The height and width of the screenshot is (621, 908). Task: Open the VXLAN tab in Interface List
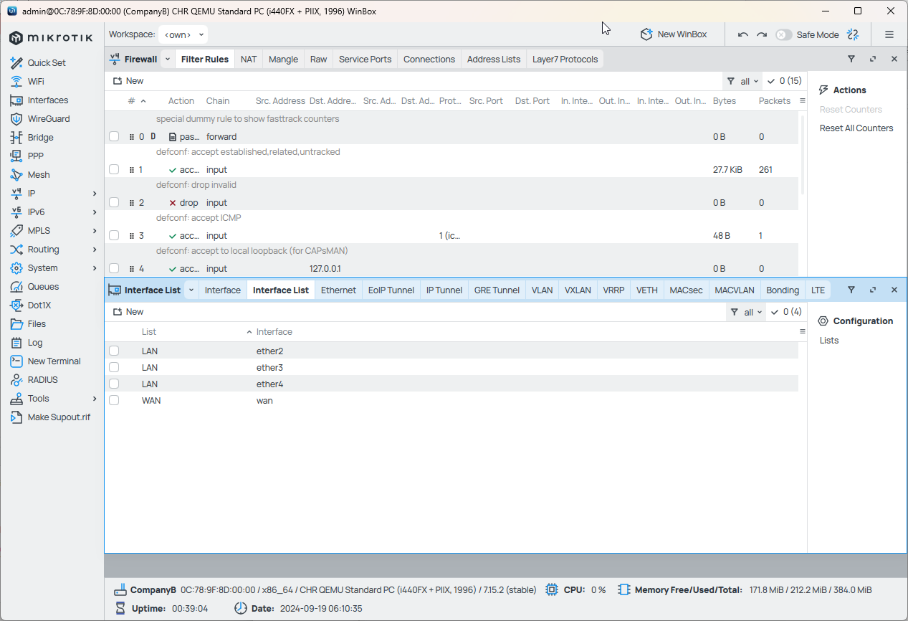click(x=578, y=290)
